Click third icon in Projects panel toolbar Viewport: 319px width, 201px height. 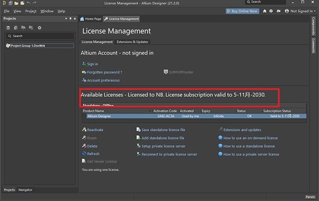tap(23, 28)
